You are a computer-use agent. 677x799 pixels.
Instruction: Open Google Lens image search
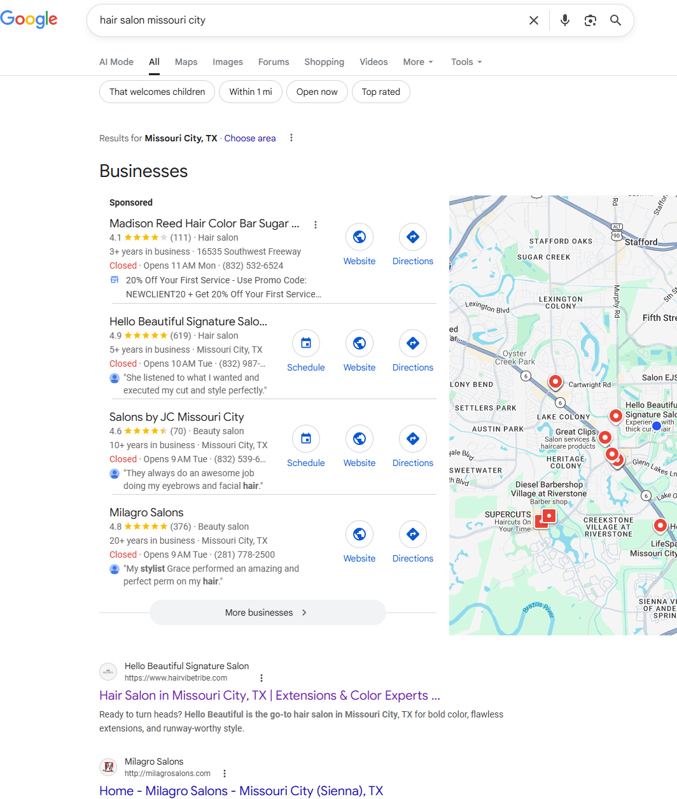tap(590, 20)
